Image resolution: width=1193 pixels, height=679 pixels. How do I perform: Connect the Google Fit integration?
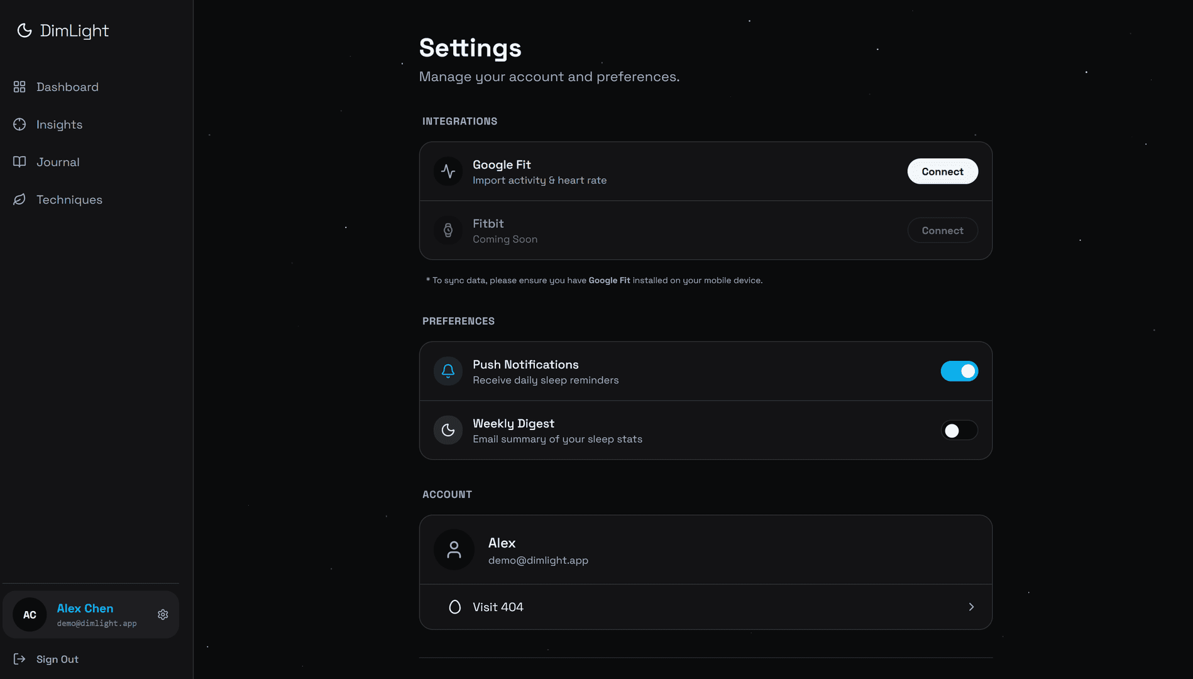pos(942,171)
